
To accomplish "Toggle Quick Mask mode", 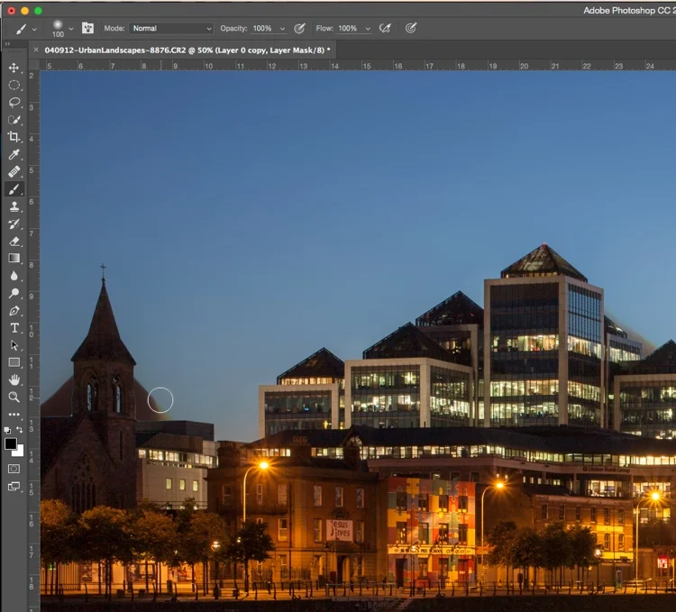I will coord(14,469).
